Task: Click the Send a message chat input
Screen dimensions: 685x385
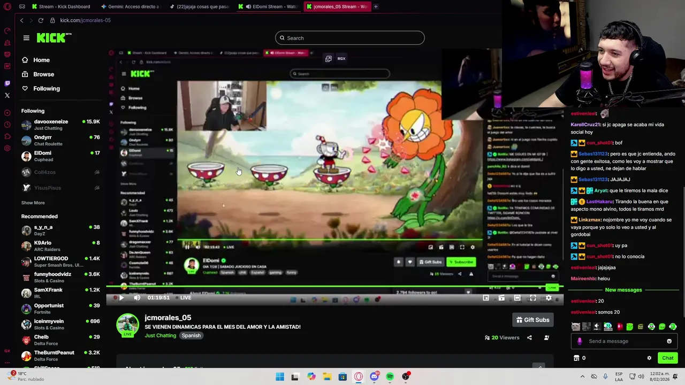Action: tap(624, 341)
